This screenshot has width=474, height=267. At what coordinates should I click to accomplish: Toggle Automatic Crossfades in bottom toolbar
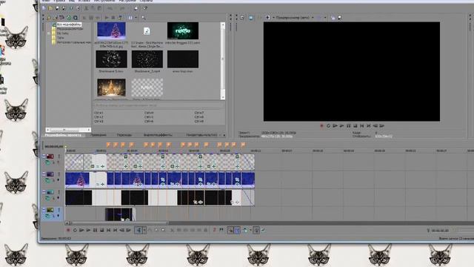(x=237, y=231)
